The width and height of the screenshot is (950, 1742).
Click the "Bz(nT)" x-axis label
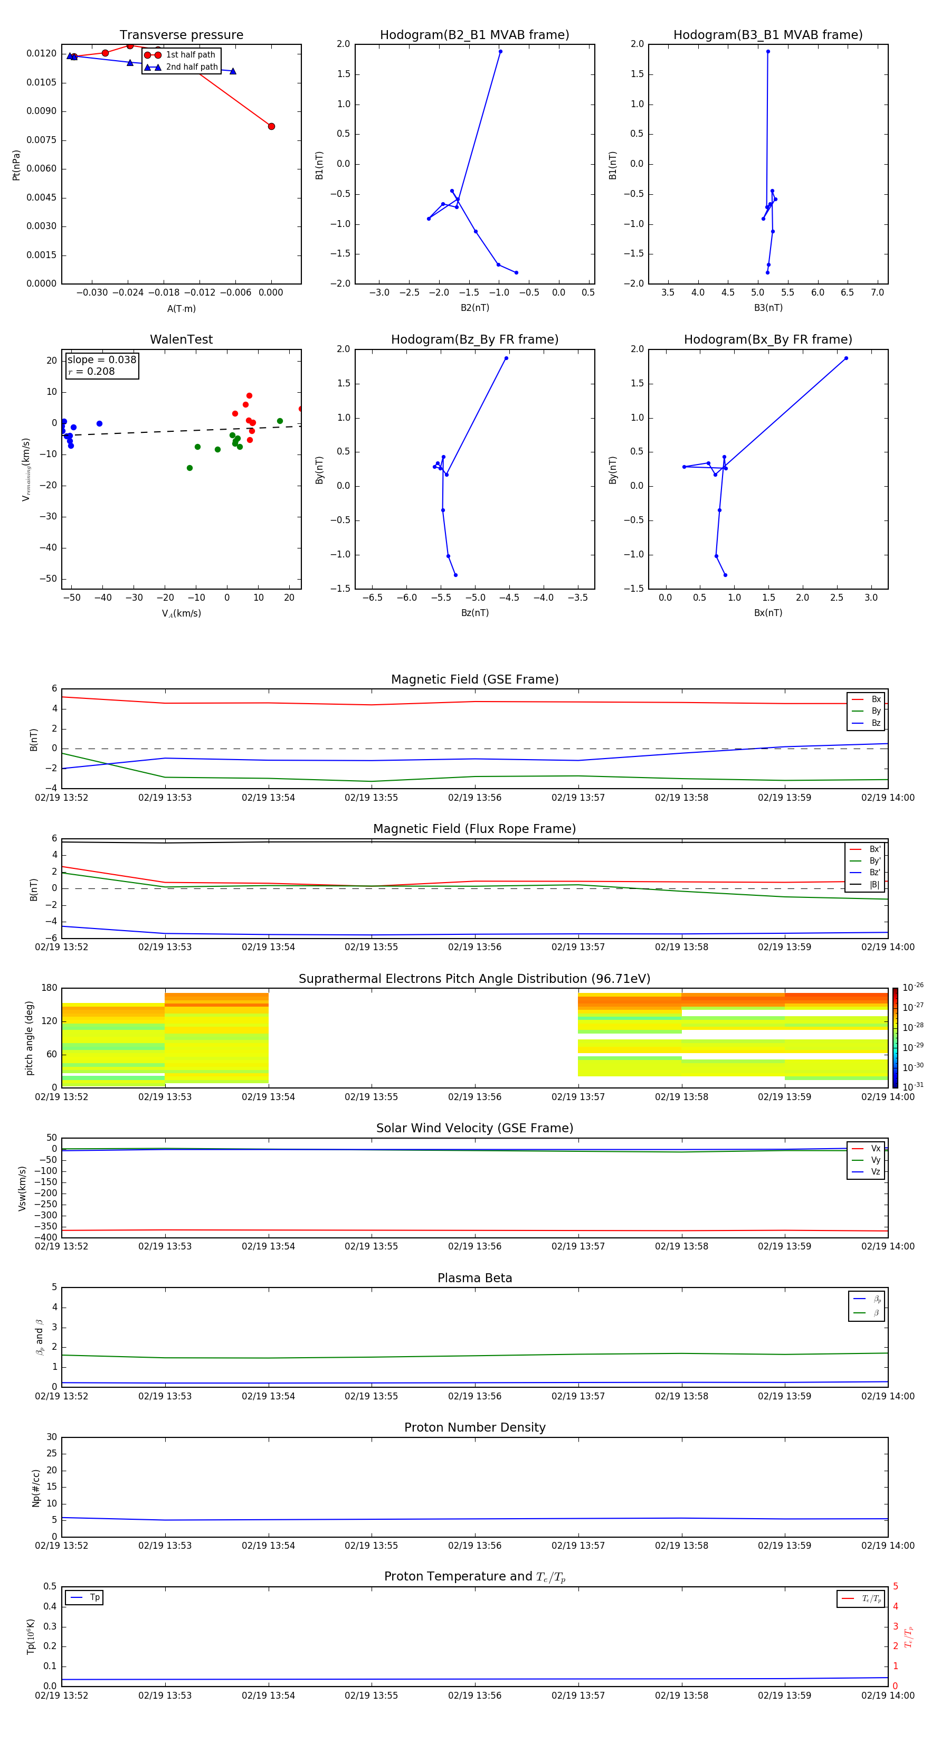474,613
